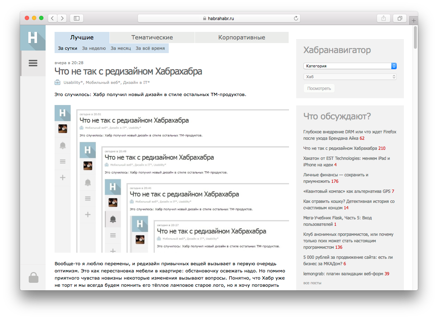Open Что не так с редизайном discussion link

click(x=340, y=148)
